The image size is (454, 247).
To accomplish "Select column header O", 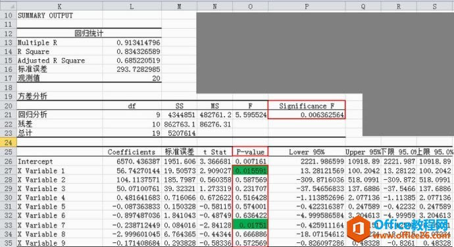I will [250, 6].
